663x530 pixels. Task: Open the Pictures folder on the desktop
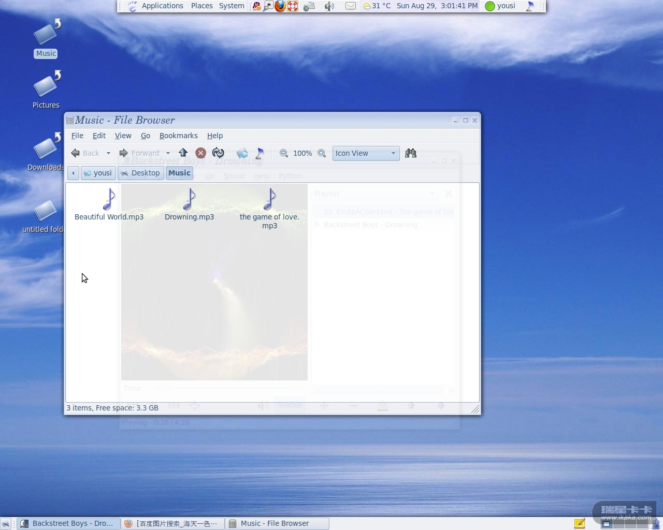point(46,90)
